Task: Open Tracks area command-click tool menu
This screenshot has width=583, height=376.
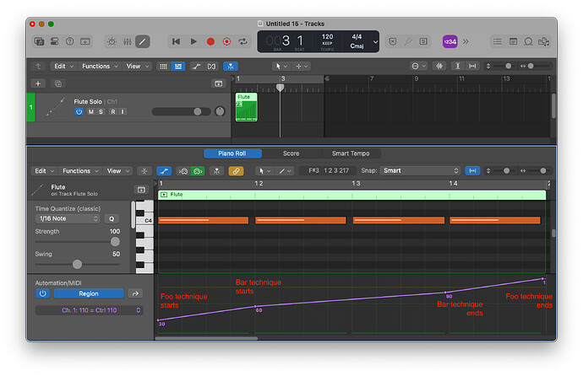Action: tap(302, 67)
